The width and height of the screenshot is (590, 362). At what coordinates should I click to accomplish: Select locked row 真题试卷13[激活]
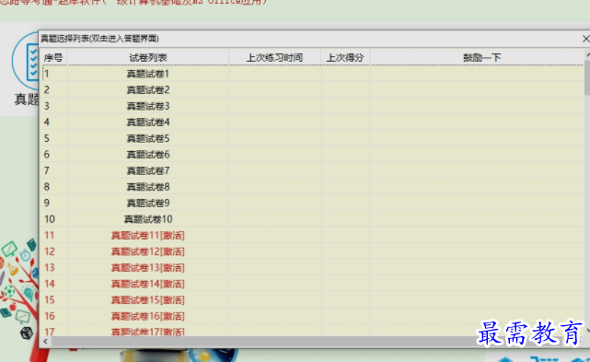click(312, 268)
